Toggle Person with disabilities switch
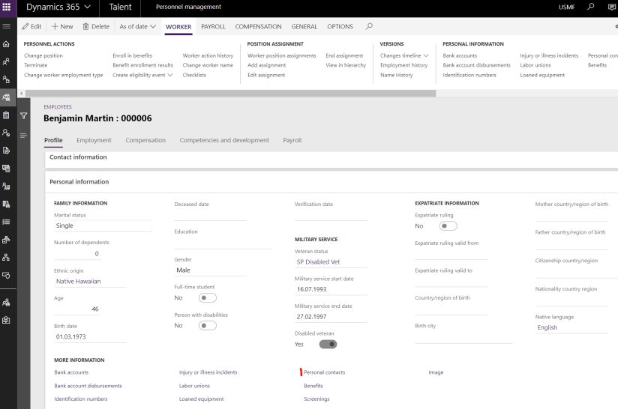This screenshot has width=618, height=409. point(207,326)
